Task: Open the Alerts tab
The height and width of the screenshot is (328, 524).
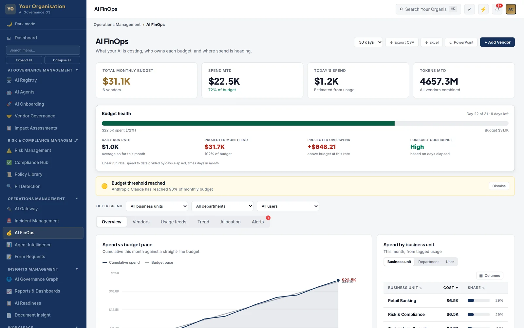Action: coord(258,222)
